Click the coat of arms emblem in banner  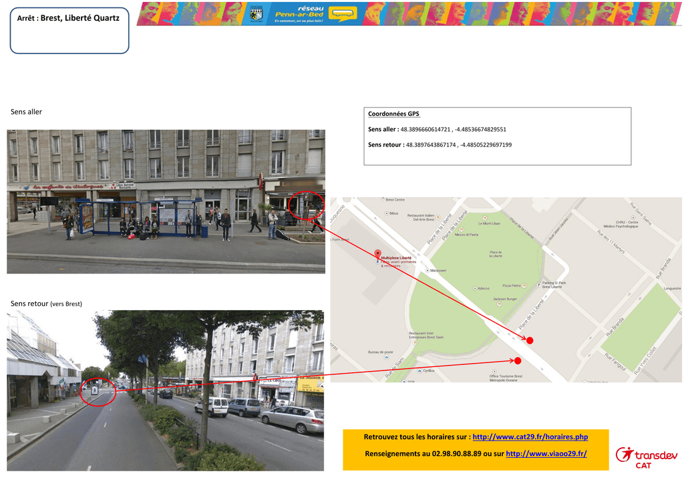point(256,14)
